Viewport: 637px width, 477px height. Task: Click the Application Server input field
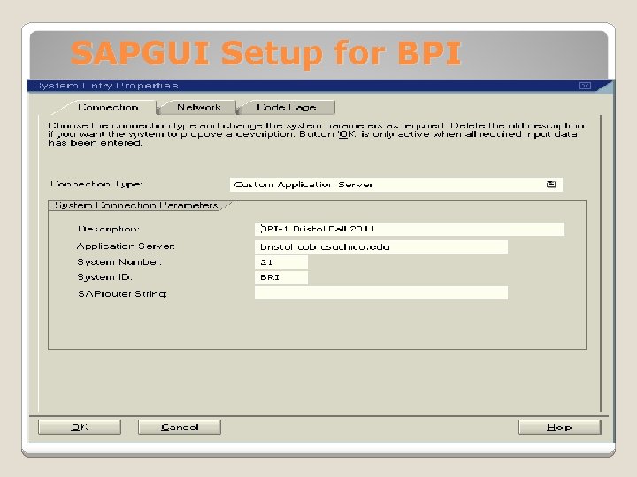pos(380,246)
